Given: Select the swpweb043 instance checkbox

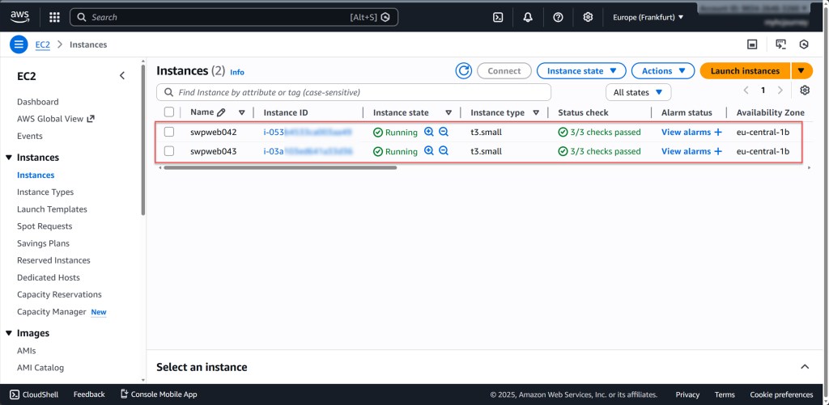Looking at the screenshot, I should [x=169, y=151].
